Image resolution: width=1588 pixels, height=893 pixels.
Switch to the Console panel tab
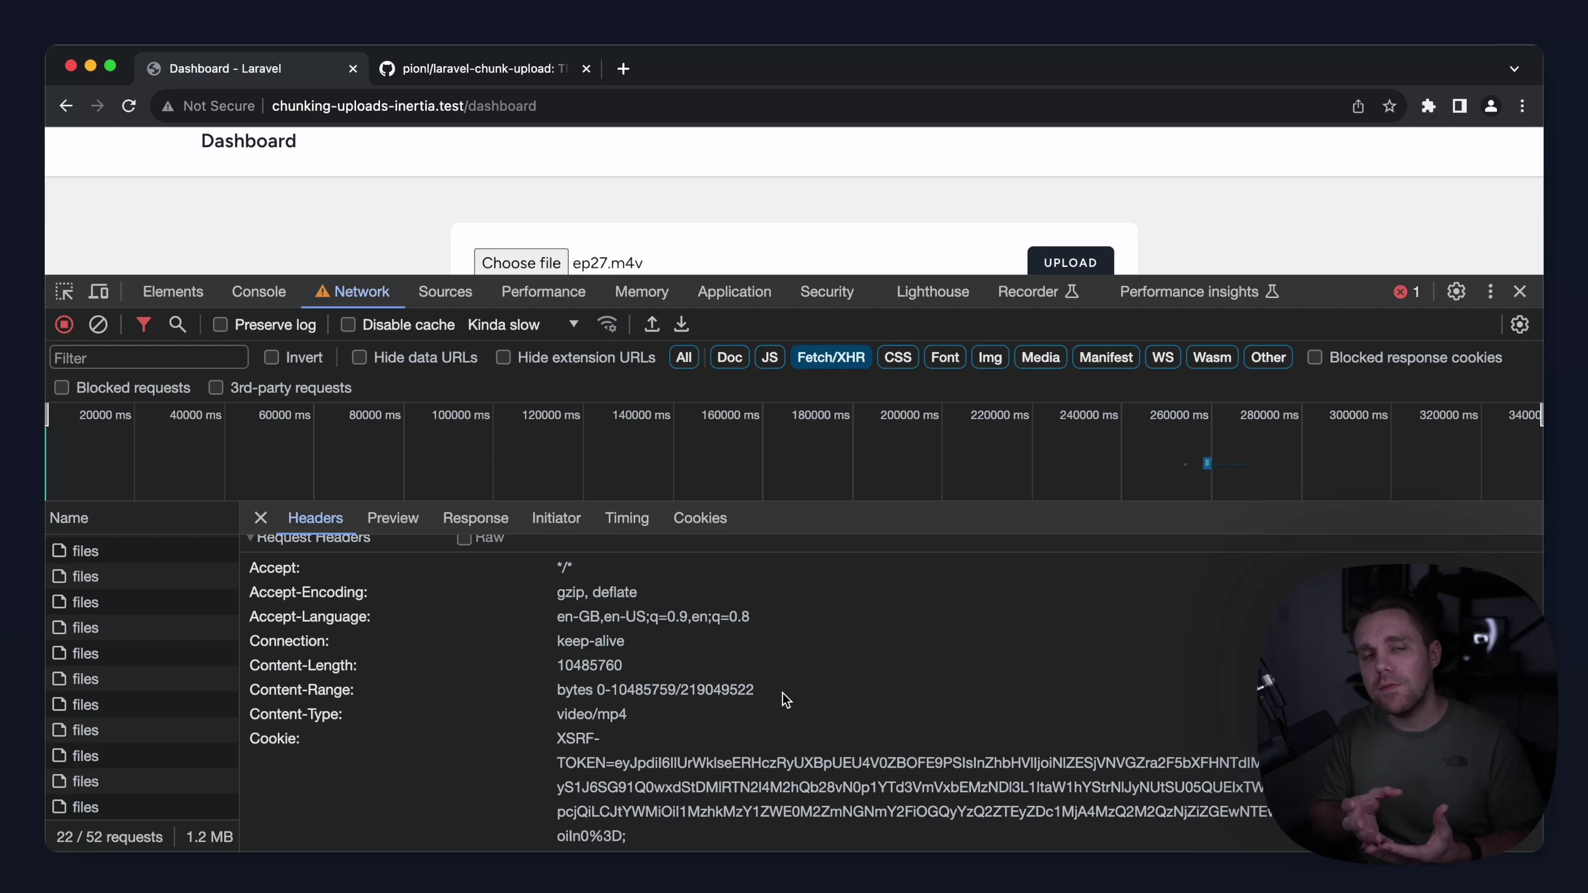click(x=258, y=291)
